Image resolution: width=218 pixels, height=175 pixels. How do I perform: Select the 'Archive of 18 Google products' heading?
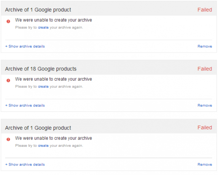coord(41,69)
